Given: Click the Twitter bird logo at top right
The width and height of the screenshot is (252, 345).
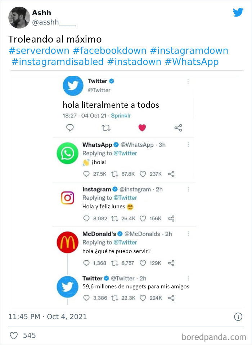Looking at the screenshot, I should click(x=238, y=12).
